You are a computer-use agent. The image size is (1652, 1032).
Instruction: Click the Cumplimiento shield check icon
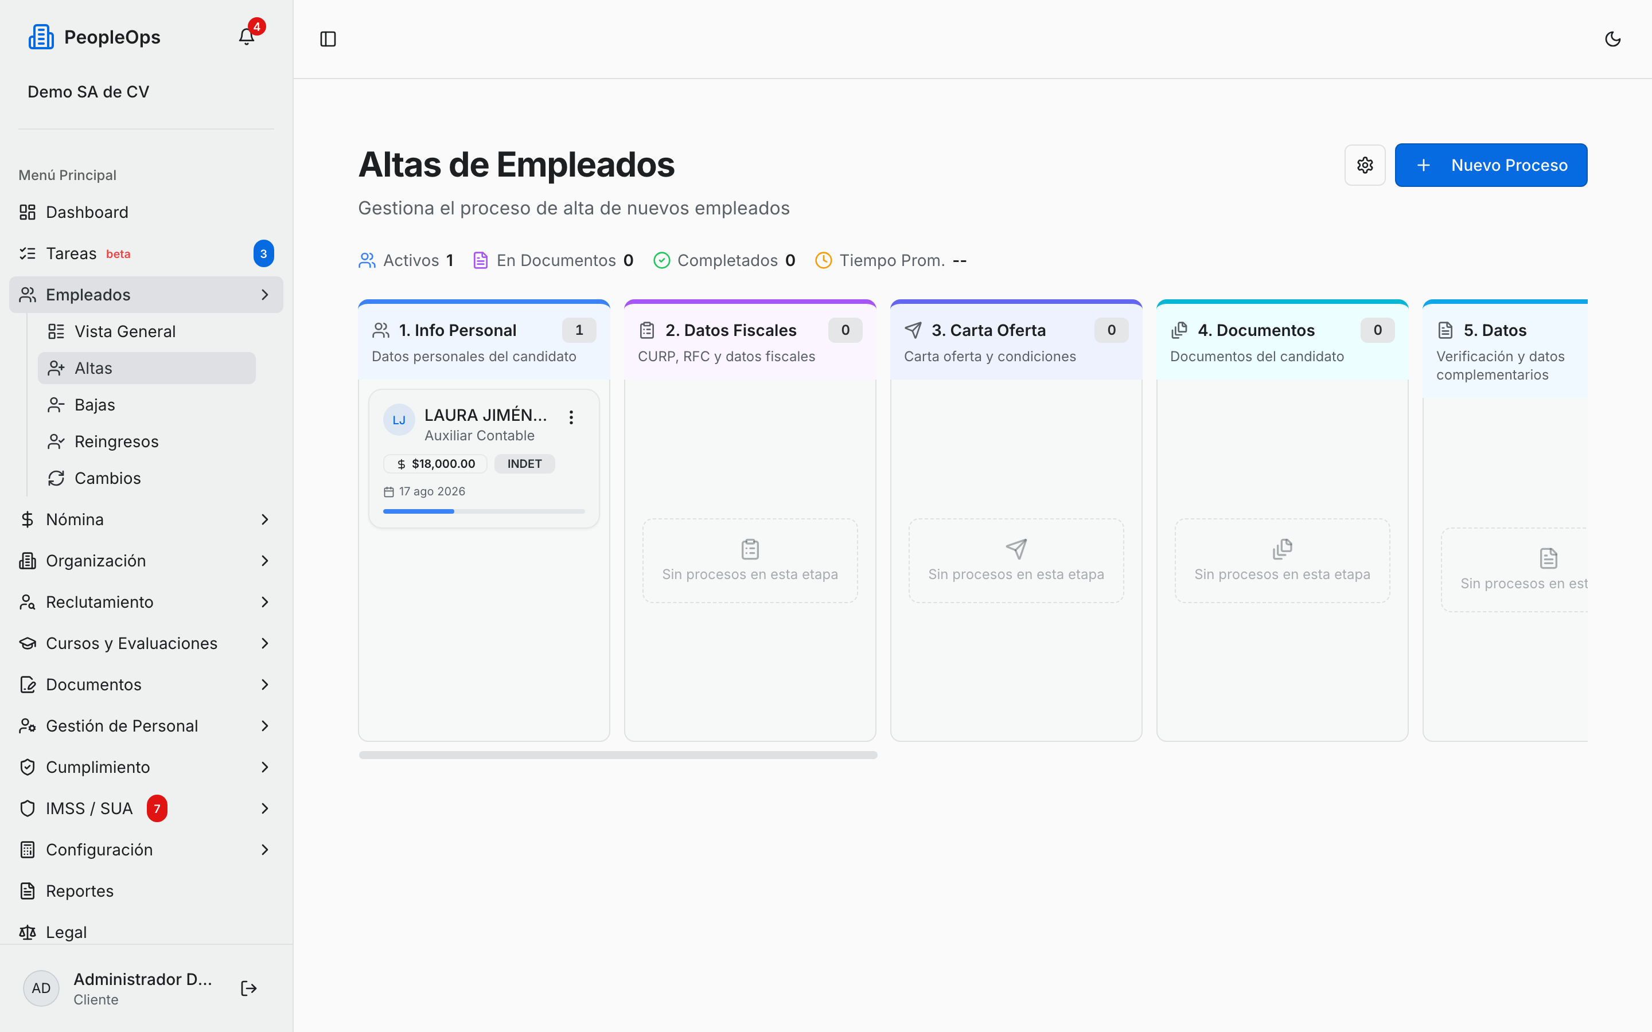tap(28, 767)
